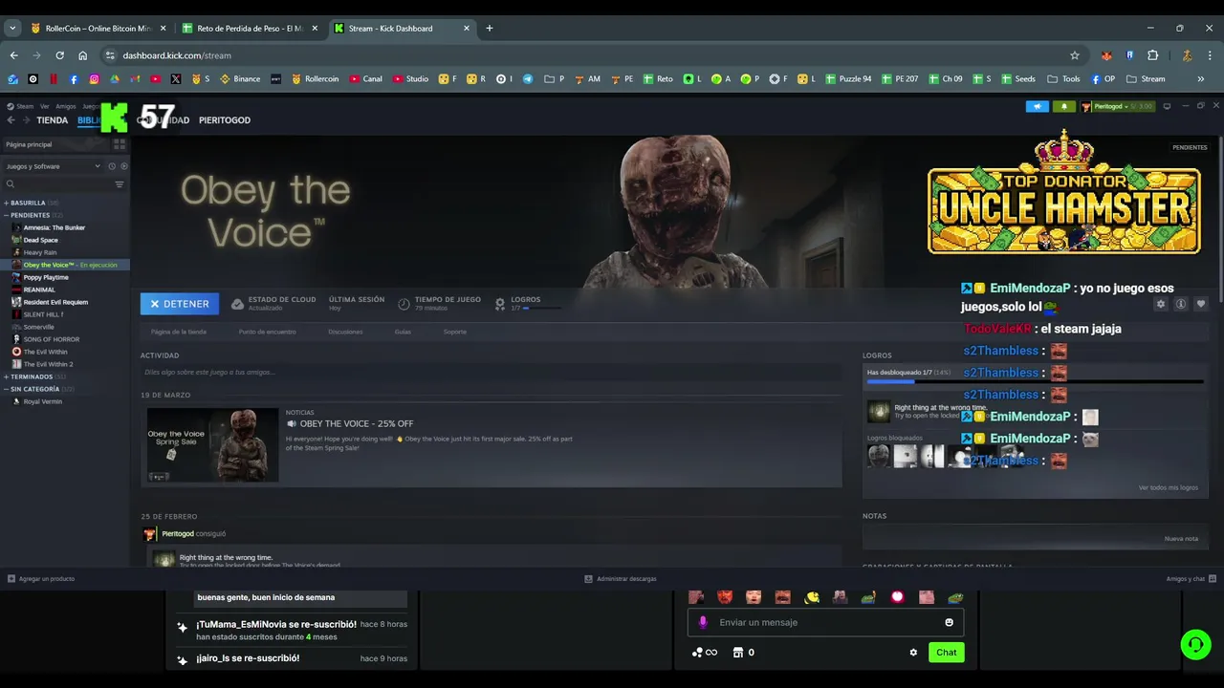Open TIENDA in Steam navigation
1224x688 pixels.
pos(52,120)
